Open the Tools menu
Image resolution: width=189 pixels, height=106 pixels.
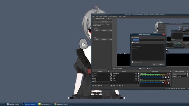tap(120, 16)
